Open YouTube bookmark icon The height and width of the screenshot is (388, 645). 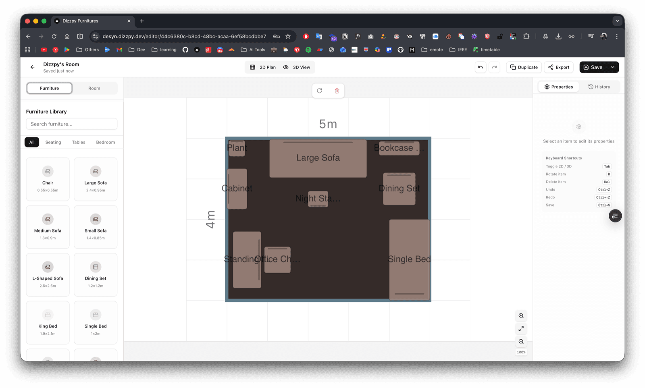44,50
